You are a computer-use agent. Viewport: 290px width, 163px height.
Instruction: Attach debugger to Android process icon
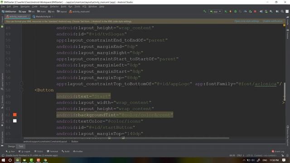point(250,11)
